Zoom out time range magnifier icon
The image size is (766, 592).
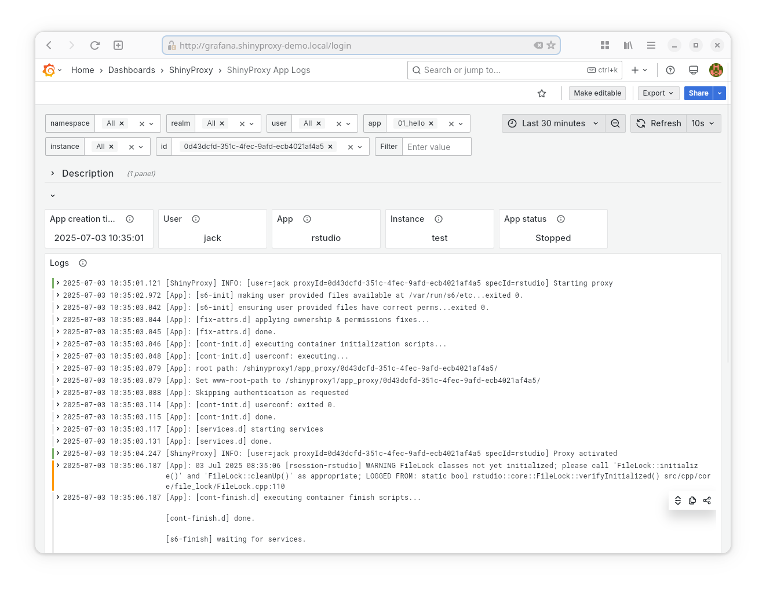615,123
